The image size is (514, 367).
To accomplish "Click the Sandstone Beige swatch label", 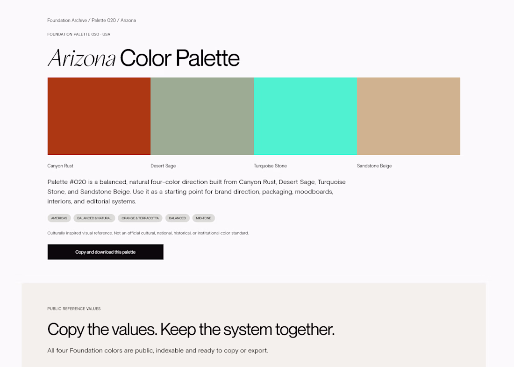I will (374, 166).
